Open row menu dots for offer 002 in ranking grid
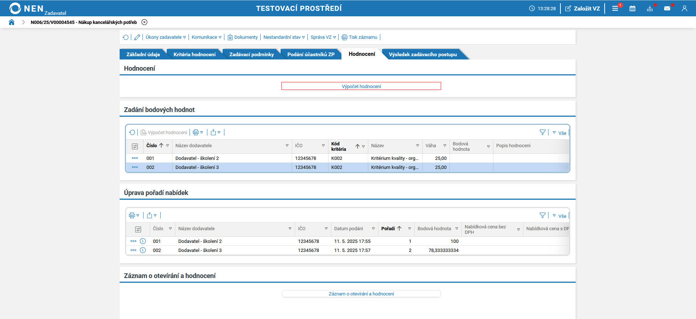 [133, 250]
